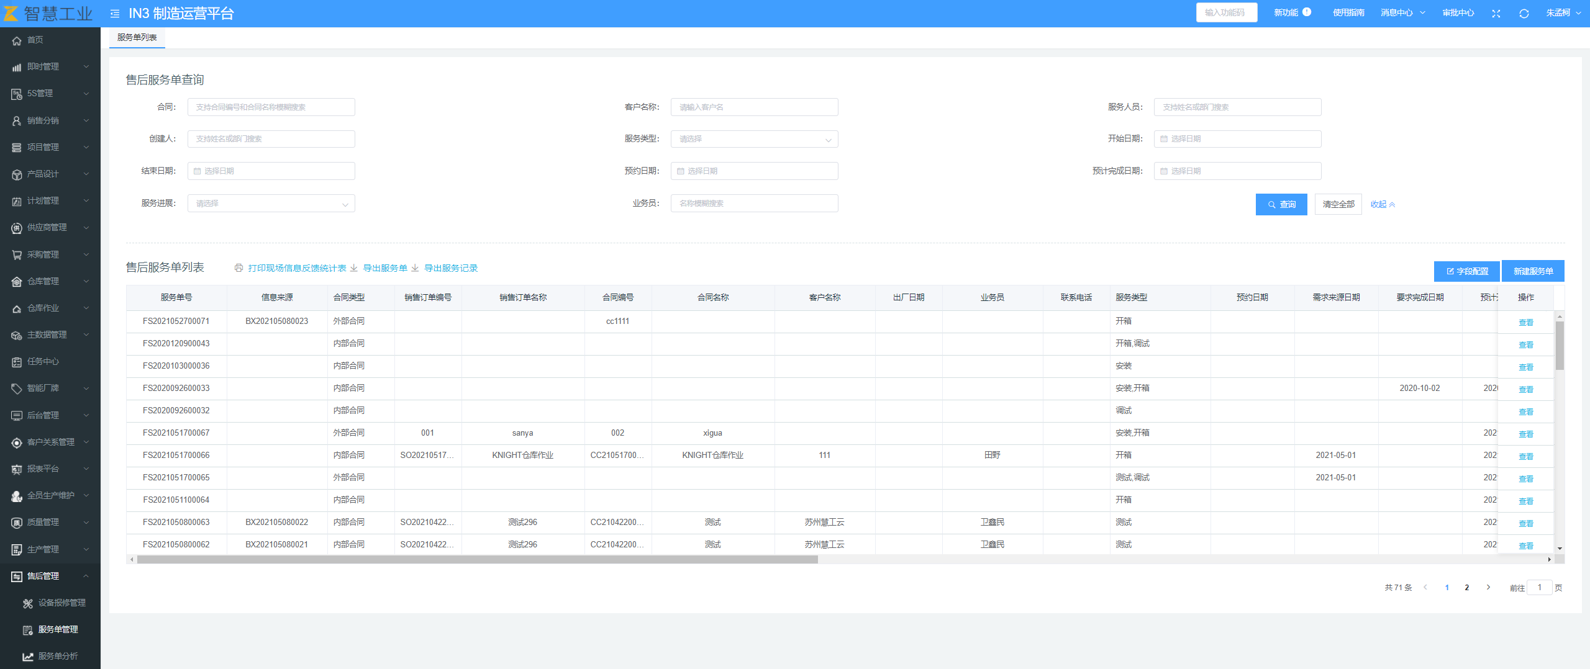The height and width of the screenshot is (669, 1590).
Task: Click the 开始日期 date input field
Action: point(1237,139)
